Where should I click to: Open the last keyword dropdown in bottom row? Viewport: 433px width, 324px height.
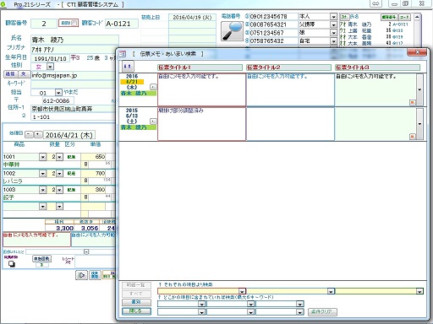point(300,312)
